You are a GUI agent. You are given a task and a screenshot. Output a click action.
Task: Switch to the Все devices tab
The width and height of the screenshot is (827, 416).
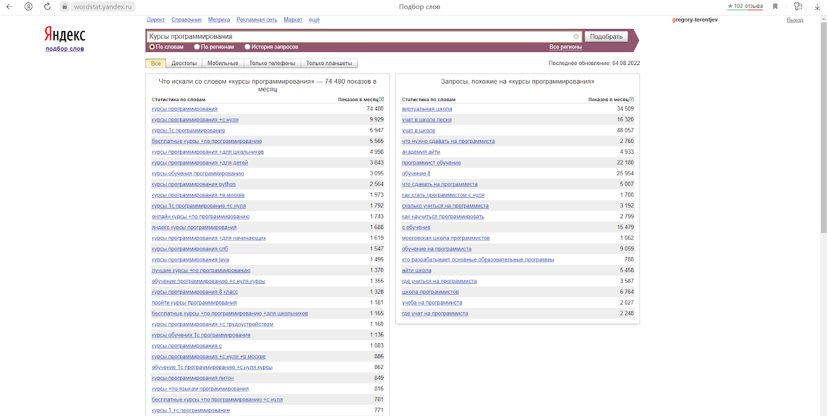pos(156,63)
